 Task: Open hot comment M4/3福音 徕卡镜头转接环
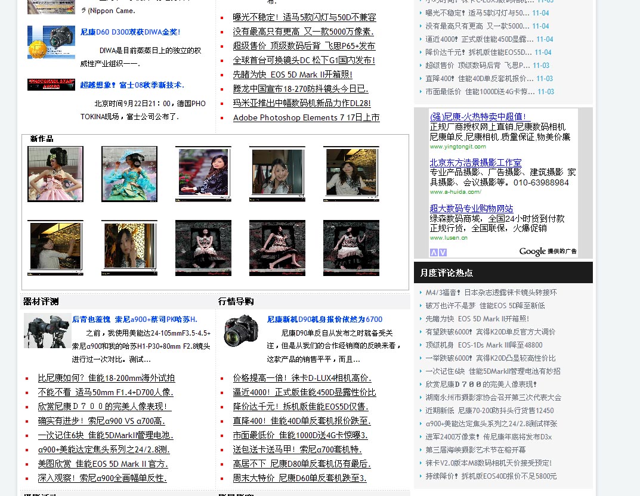pos(491,293)
